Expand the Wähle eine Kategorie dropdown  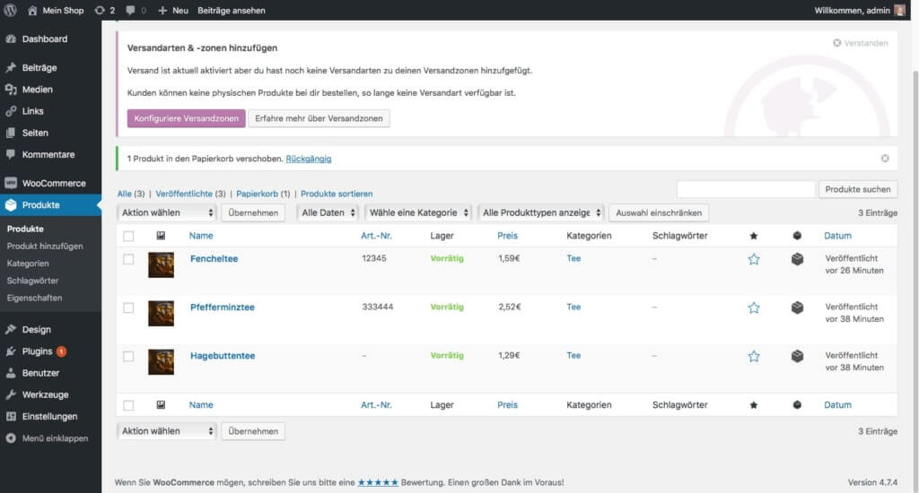[418, 212]
